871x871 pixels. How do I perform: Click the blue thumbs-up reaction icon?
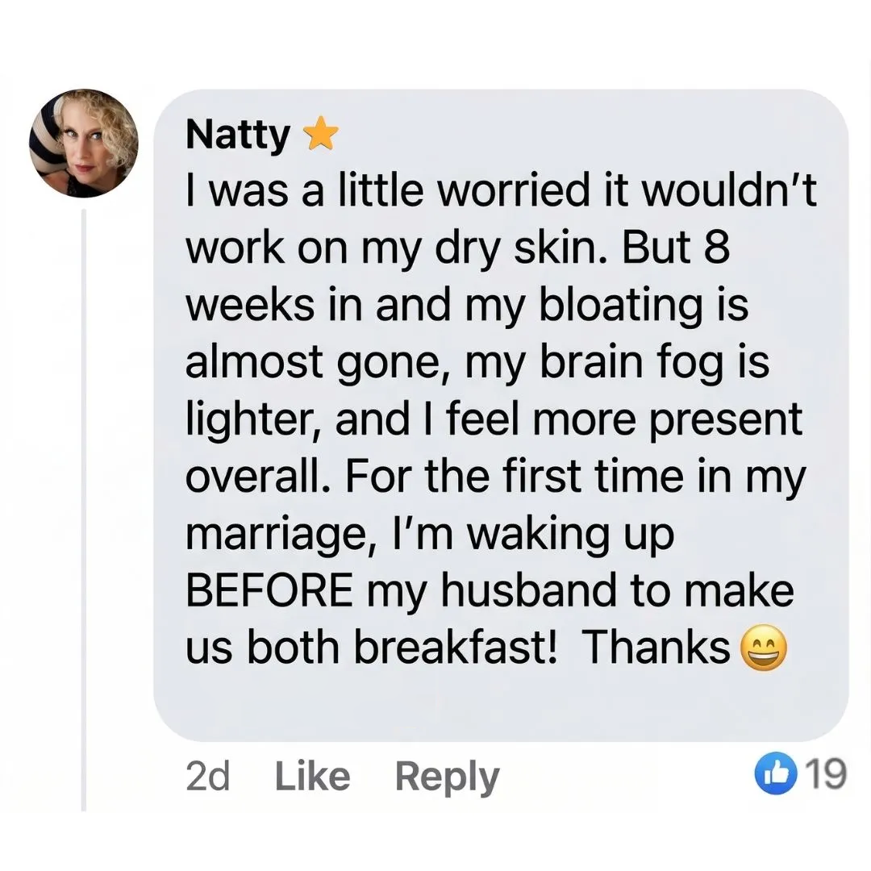[x=774, y=774]
